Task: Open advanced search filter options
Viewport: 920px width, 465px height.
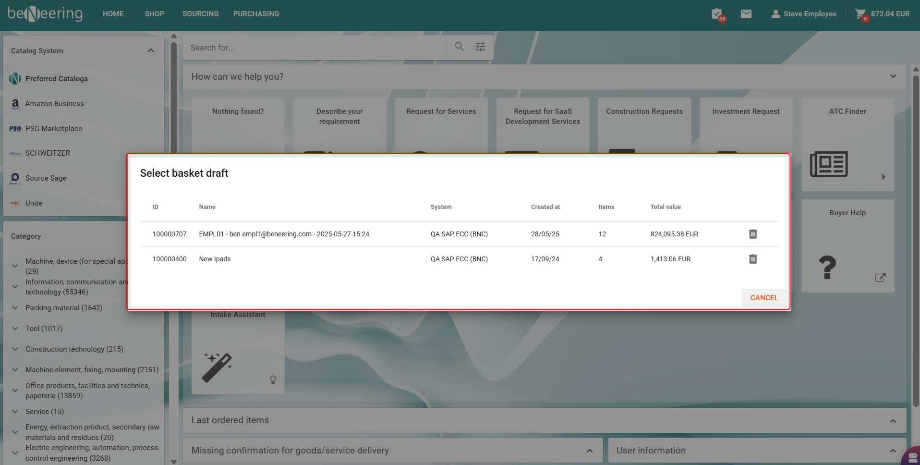Action: click(x=480, y=47)
